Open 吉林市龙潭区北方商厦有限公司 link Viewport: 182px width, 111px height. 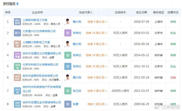coord(42,53)
